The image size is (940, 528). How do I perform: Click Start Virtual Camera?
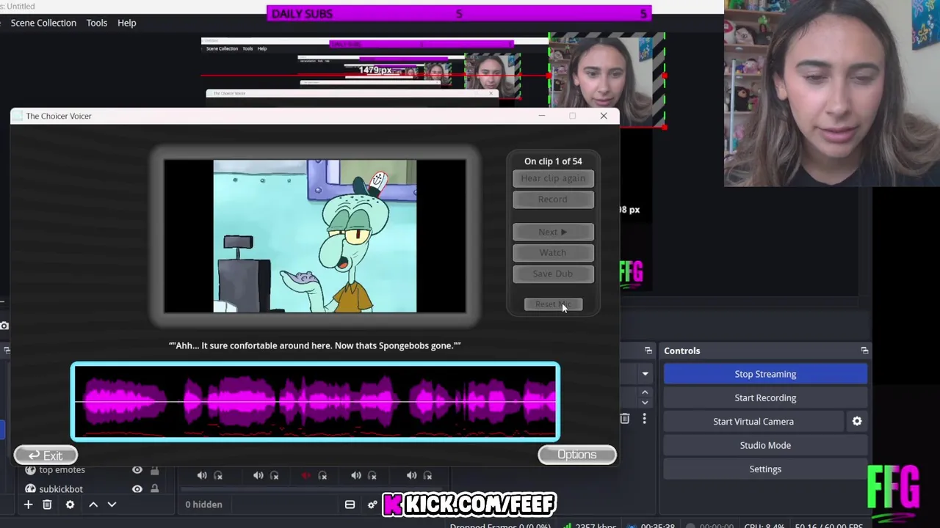(753, 422)
